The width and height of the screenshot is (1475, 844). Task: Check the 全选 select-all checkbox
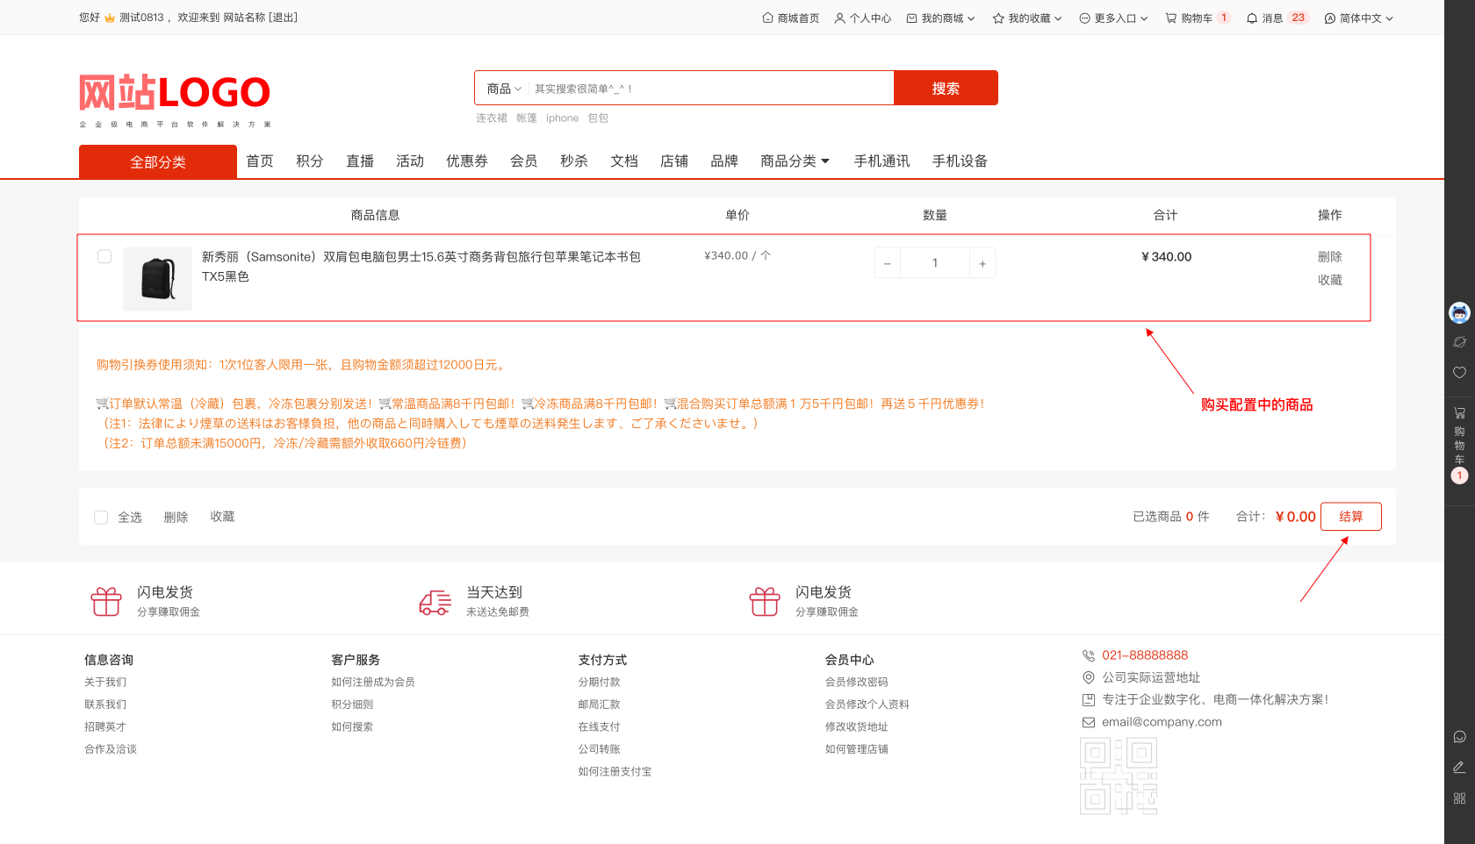101,518
